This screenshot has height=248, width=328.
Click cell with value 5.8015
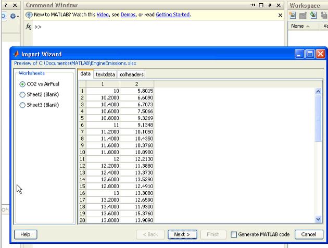pos(137,91)
